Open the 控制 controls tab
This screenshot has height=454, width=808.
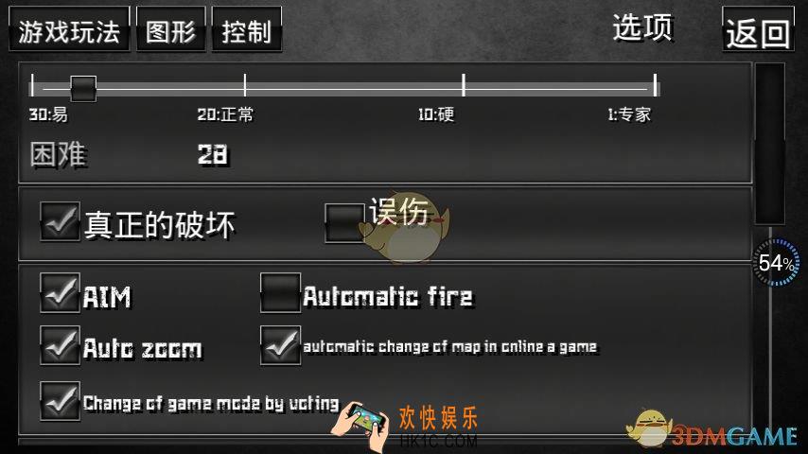pos(247,29)
